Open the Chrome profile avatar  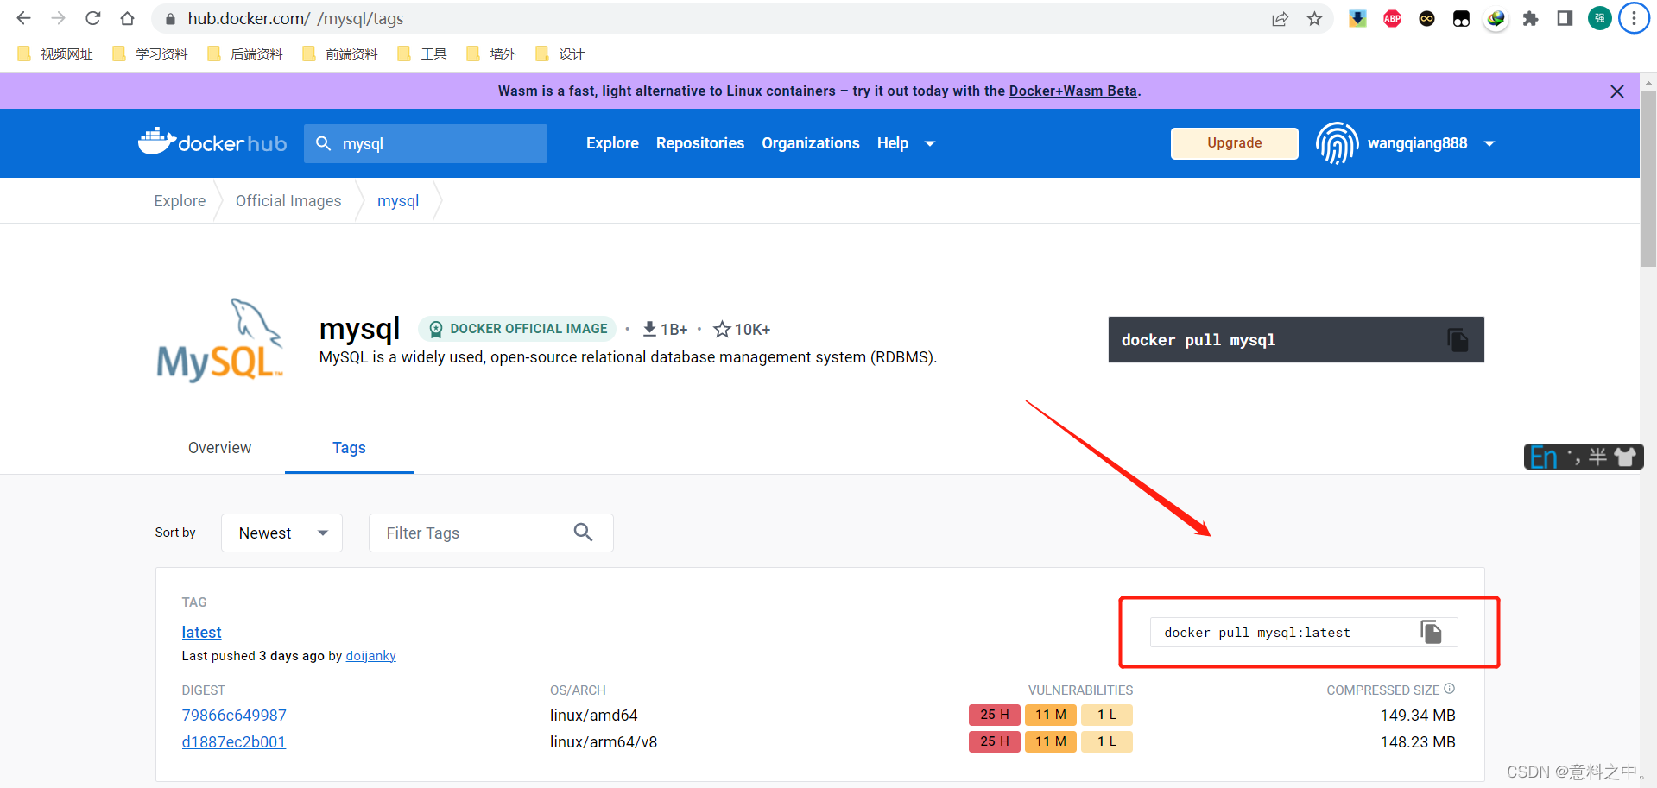tap(1599, 19)
